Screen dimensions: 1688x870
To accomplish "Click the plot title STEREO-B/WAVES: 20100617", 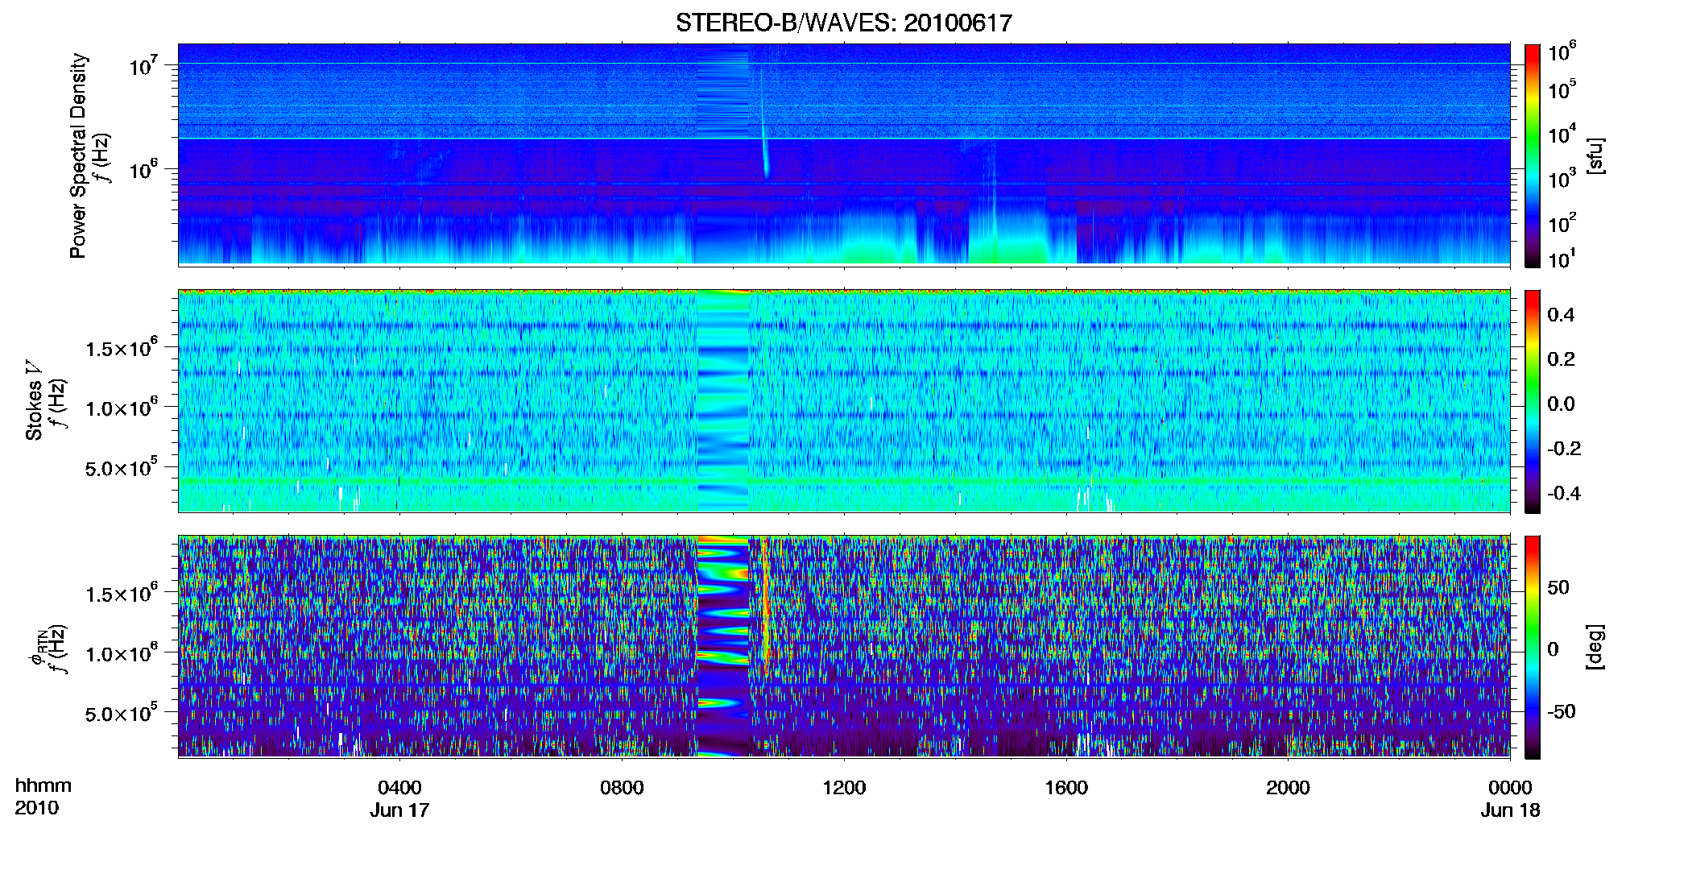I will pyautogui.click(x=843, y=23).
